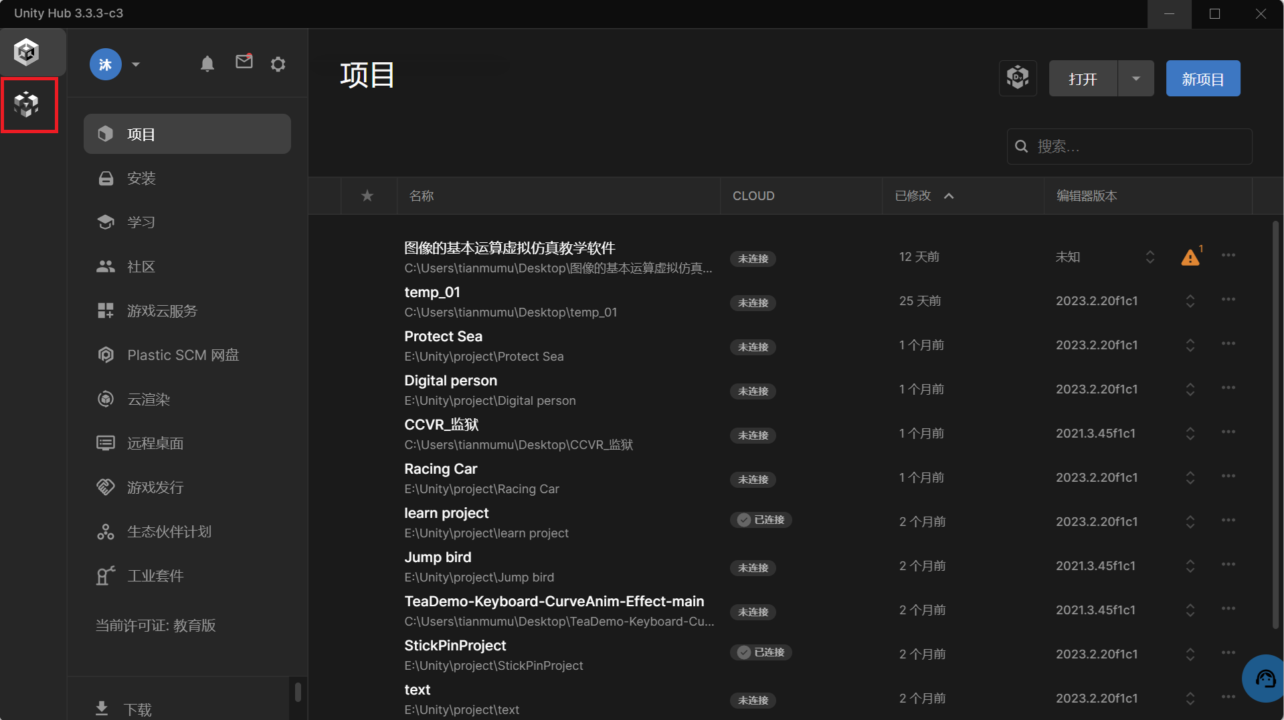
Task: Create a project with the 新项目 button
Action: click(x=1203, y=78)
